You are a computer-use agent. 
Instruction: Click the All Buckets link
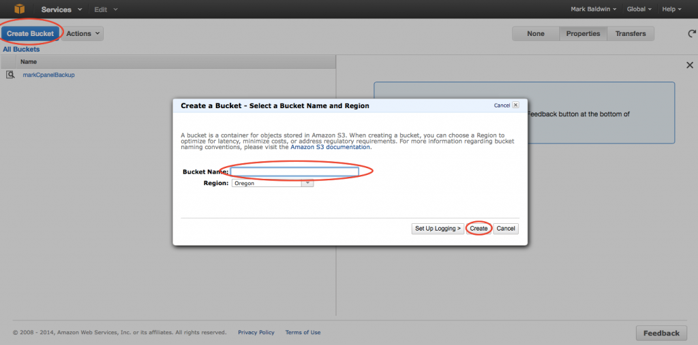(21, 50)
